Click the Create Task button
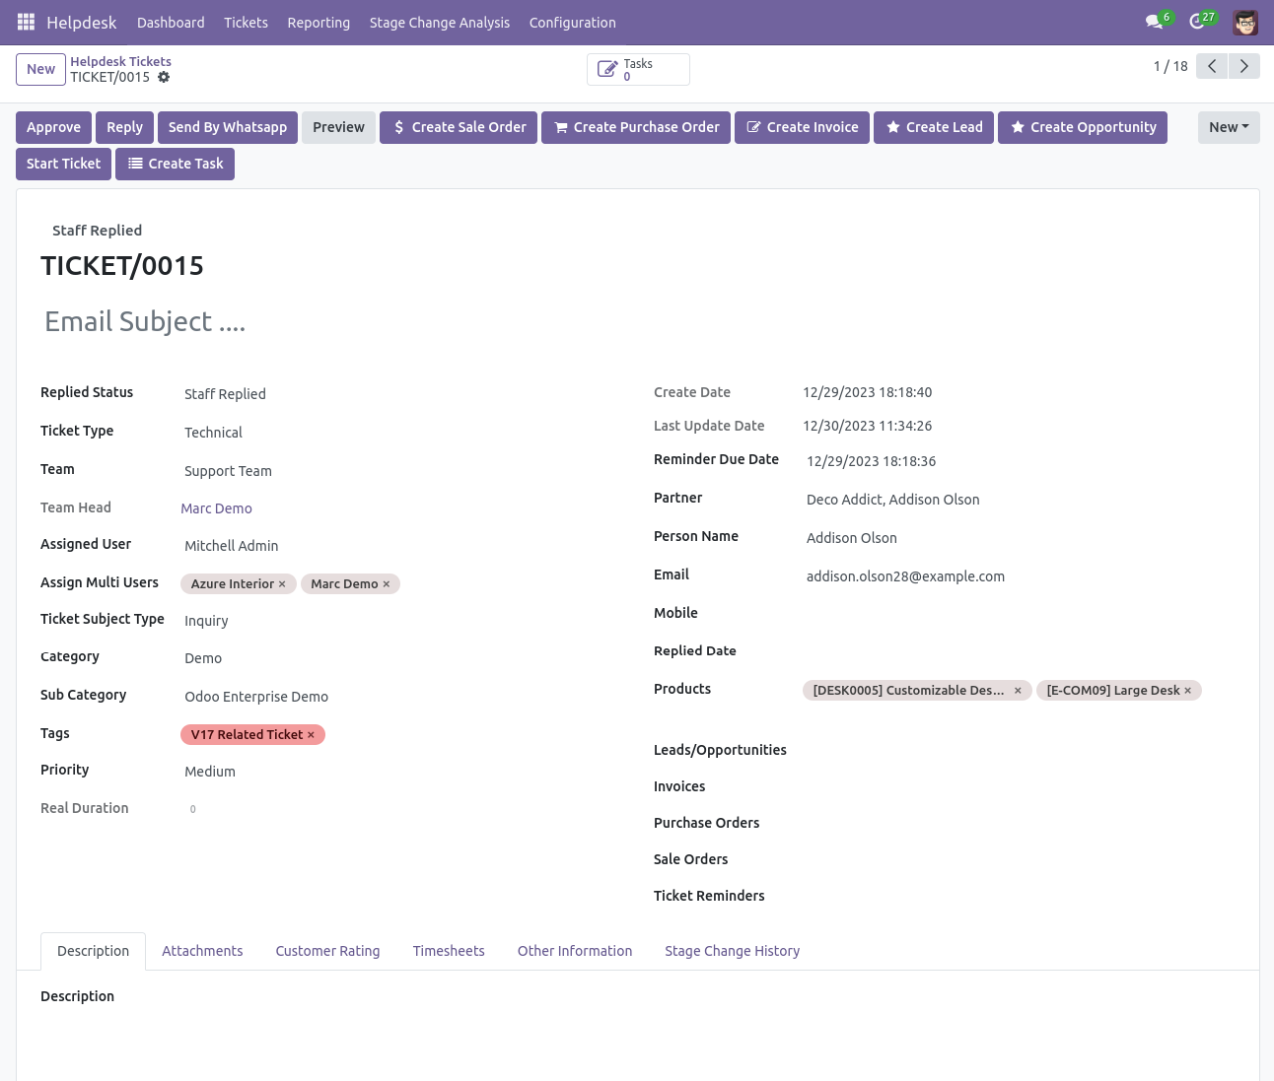The image size is (1274, 1081). click(x=175, y=164)
